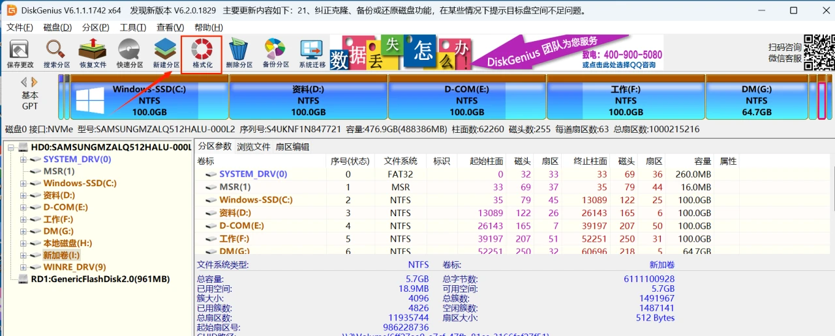Click the 序号(状态) column header
The height and width of the screenshot is (336, 835).
coord(350,161)
